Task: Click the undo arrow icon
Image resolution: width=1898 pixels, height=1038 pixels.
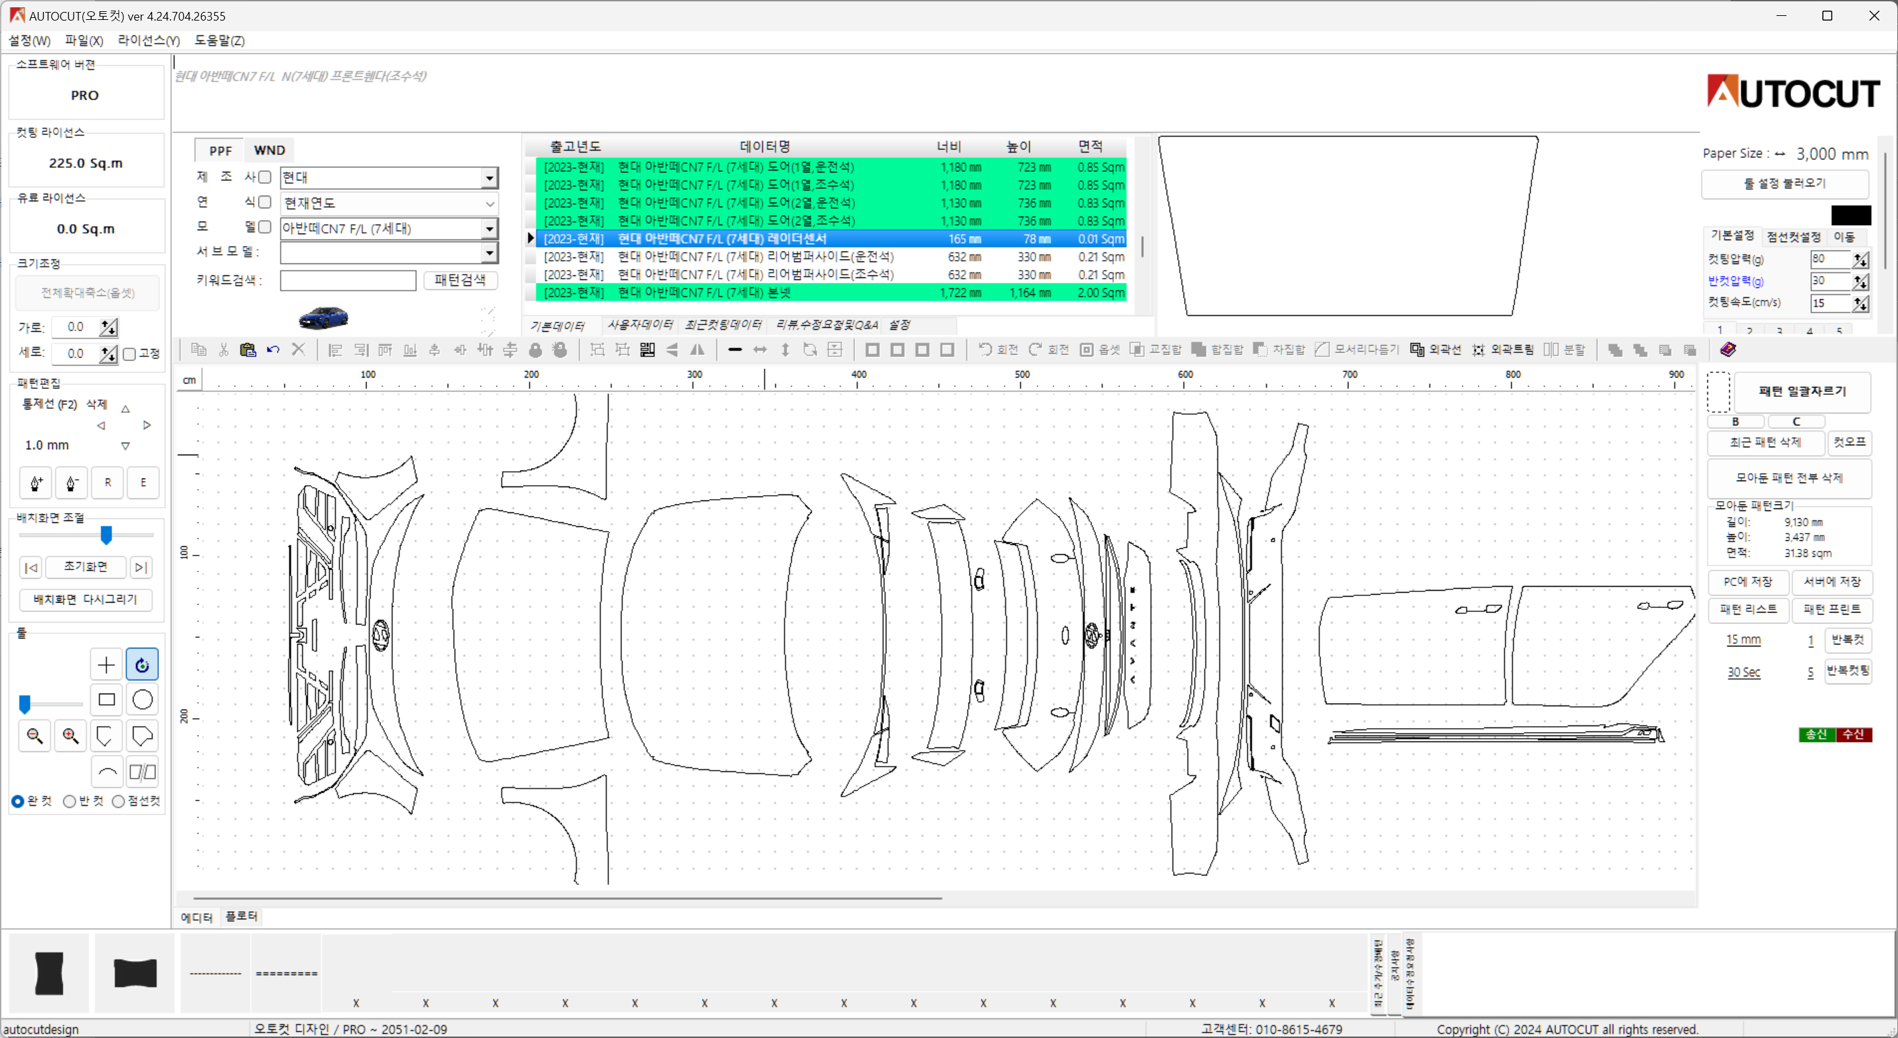Action: tap(273, 350)
